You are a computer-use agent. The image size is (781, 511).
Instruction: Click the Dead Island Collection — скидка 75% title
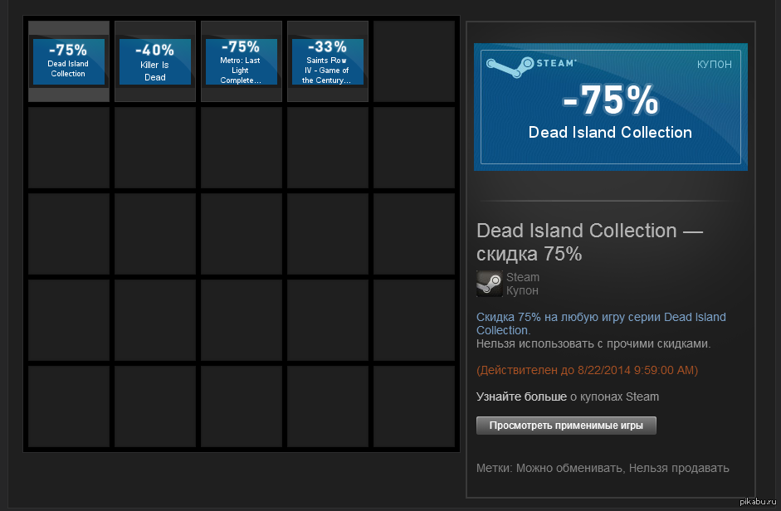589,241
